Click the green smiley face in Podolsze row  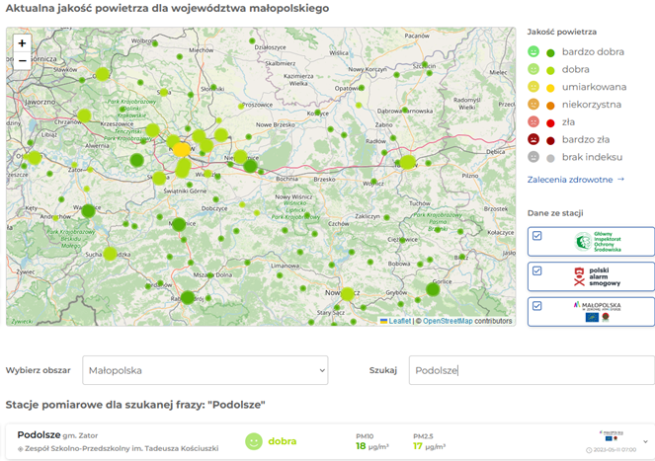254,441
